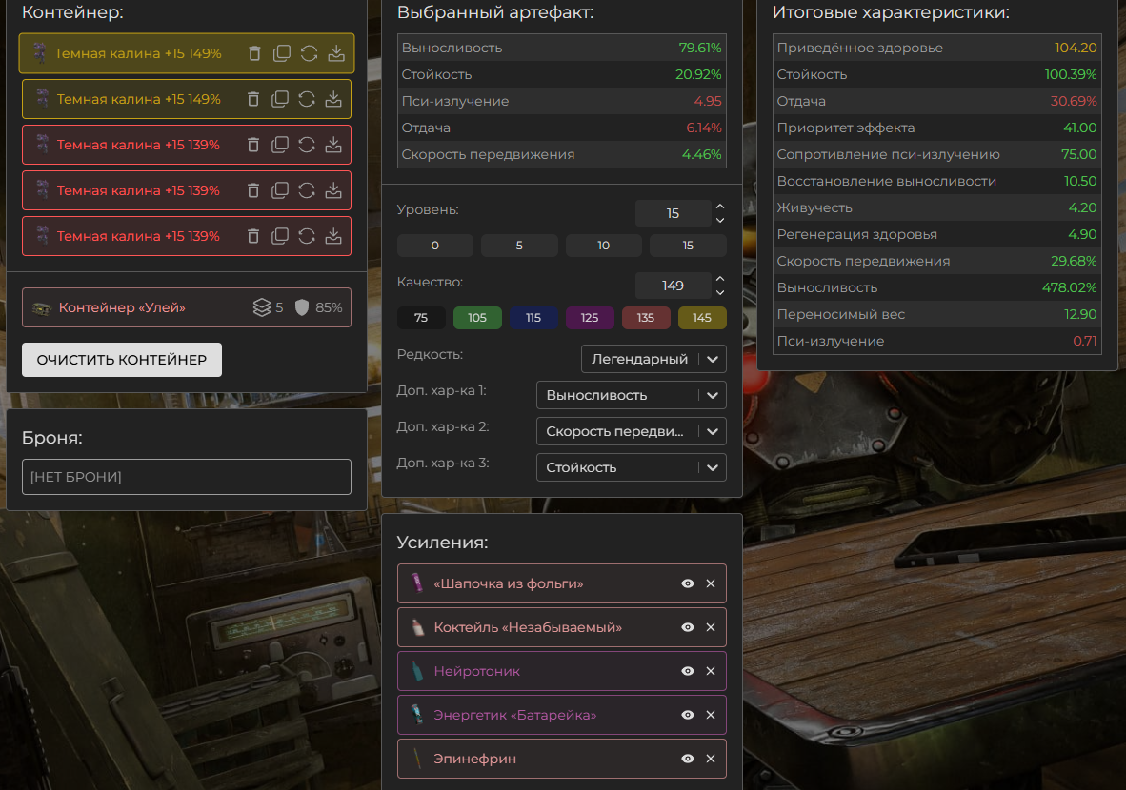Image resolution: width=1126 pixels, height=790 pixels.
Task: Set level preset to 5
Action: pos(519,246)
